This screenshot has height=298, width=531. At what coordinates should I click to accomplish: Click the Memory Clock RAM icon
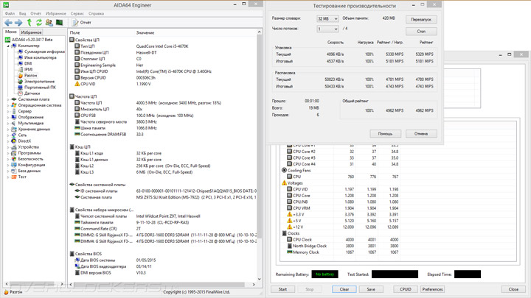coord(290,252)
